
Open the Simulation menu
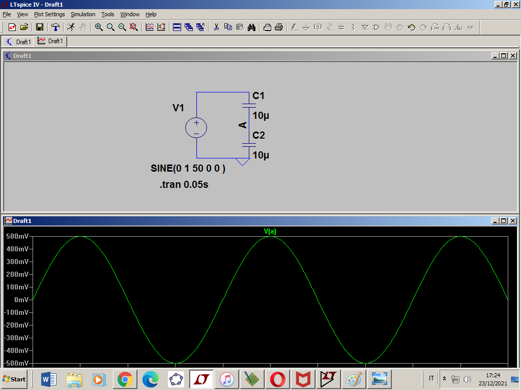(x=83, y=14)
